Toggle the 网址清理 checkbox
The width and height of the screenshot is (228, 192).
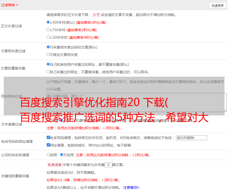[48, 145]
